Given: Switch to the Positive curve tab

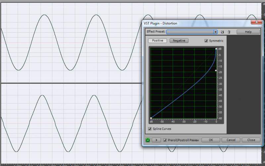Looking at the screenshot, I should coord(158,41).
